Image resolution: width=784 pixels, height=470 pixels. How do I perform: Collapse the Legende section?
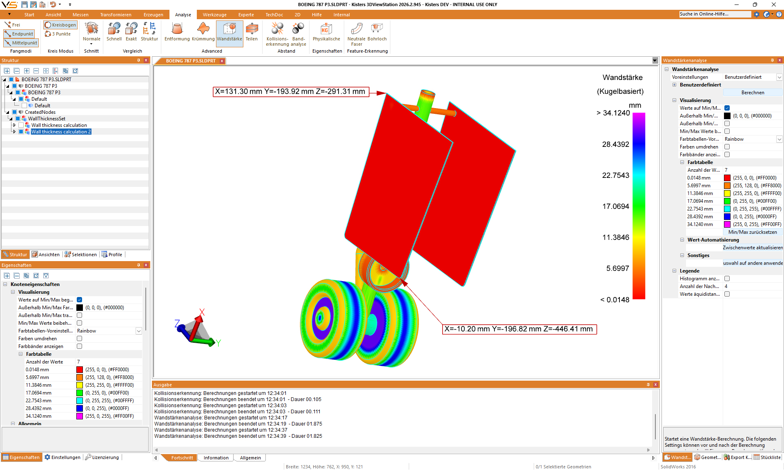point(675,271)
